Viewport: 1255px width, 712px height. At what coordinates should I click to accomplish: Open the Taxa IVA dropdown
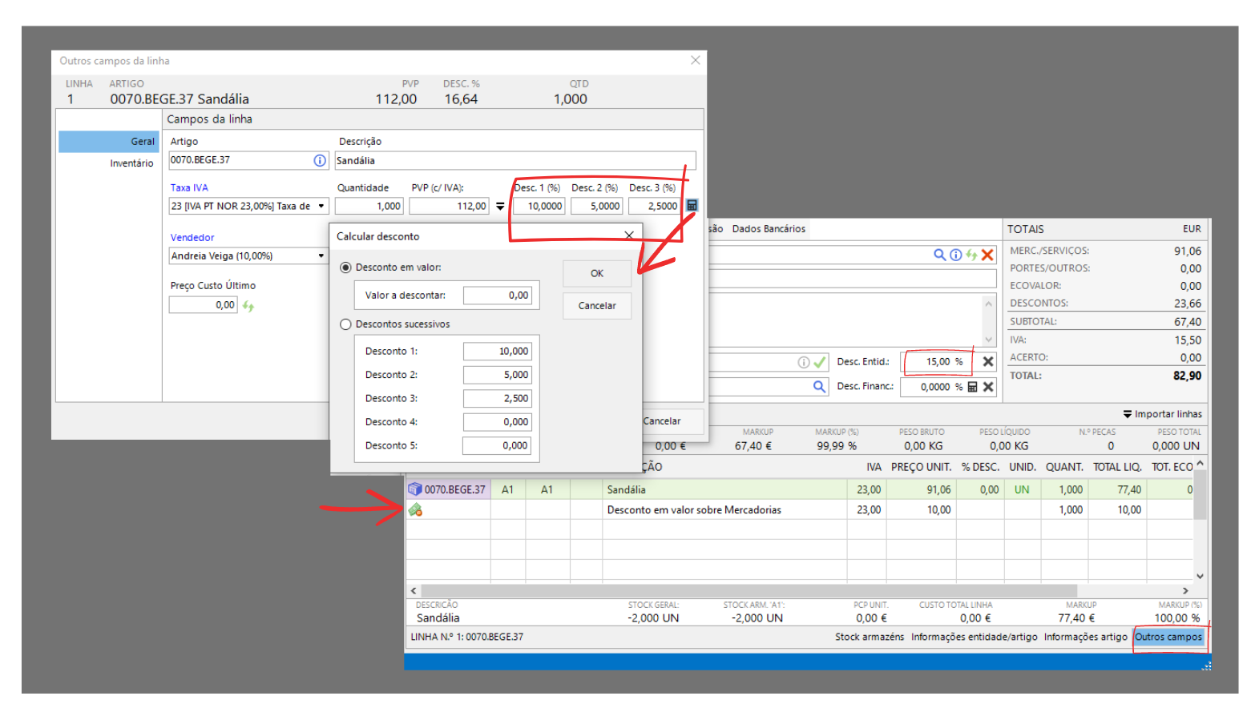pyautogui.click(x=321, y=207)
